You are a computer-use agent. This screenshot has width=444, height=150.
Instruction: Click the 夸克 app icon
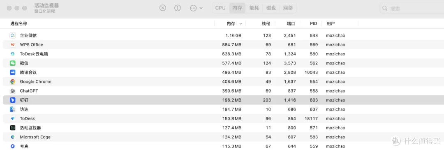tap(12, 146)
